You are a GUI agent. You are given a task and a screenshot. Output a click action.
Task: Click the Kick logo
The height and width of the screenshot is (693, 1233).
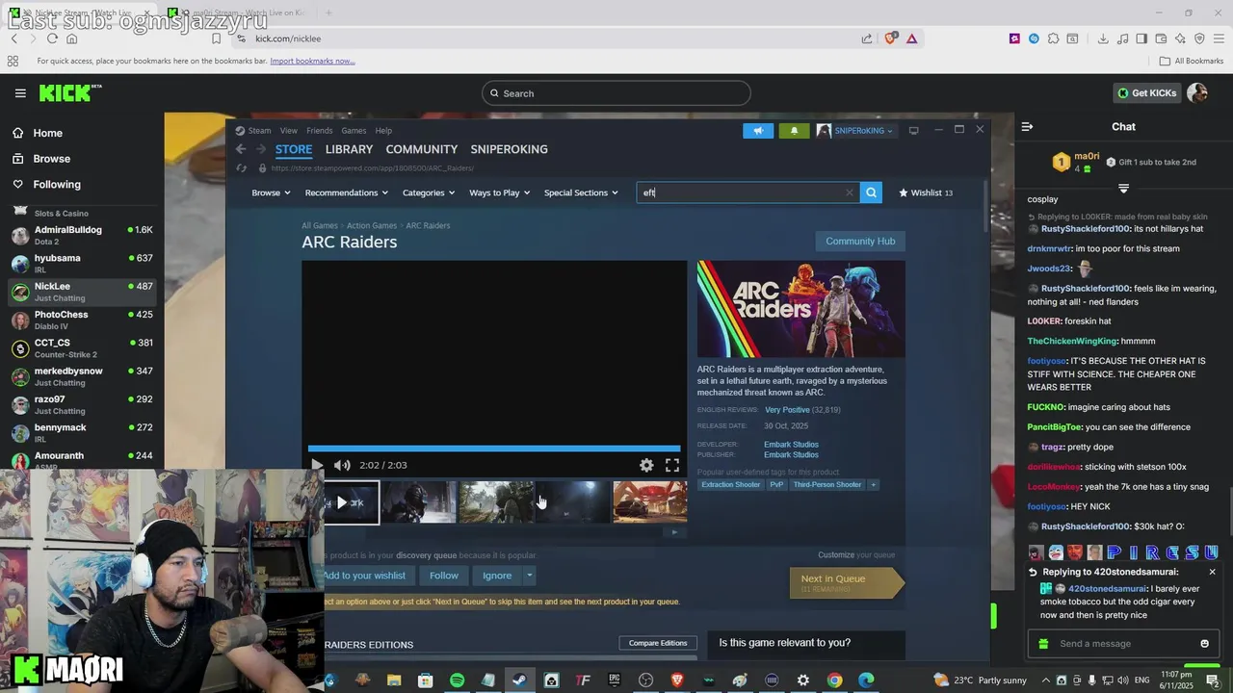[x=69, y=93]
